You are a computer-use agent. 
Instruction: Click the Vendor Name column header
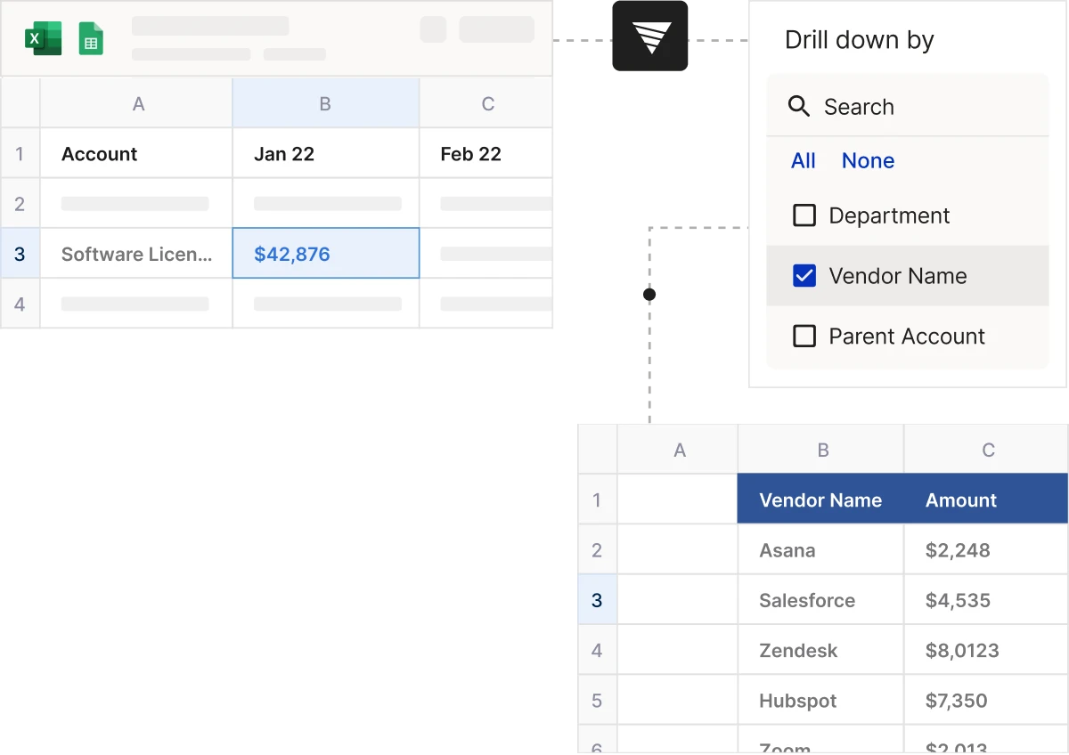(820, 499)
